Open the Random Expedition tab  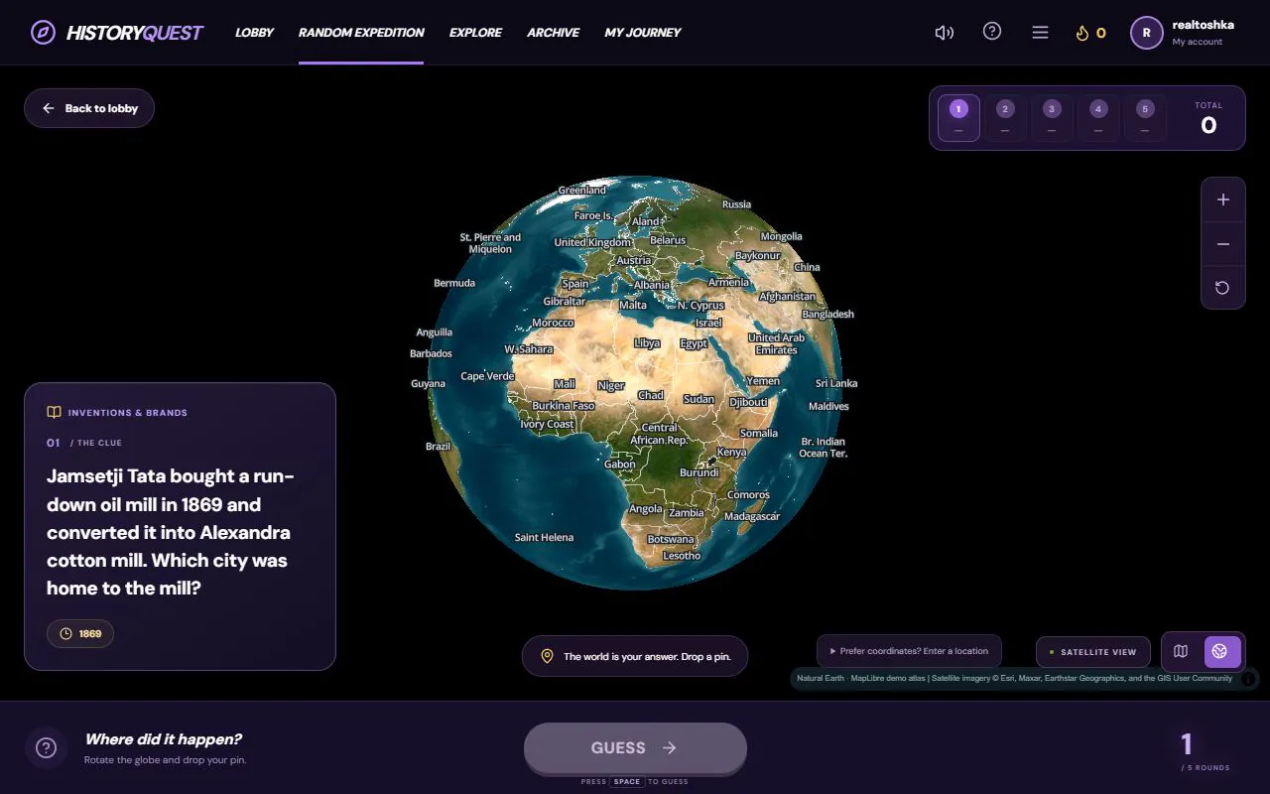[361, 33]
